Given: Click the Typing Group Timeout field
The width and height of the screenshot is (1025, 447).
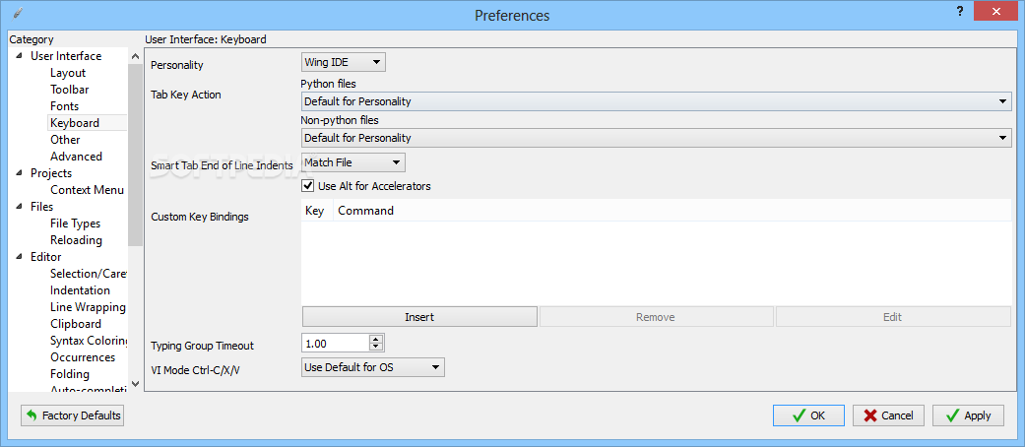Looking at the screenshot, I should pos(336,343).
